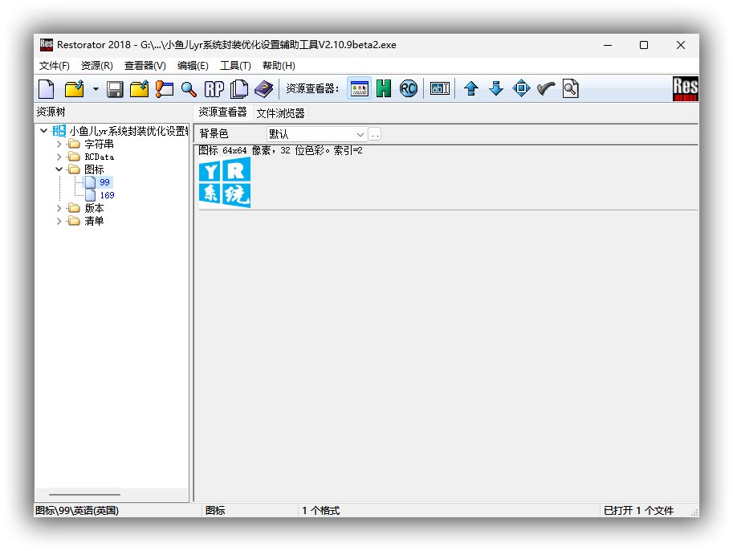
Task: Open the text viewer with abI icon
Action: click(439, 88)
